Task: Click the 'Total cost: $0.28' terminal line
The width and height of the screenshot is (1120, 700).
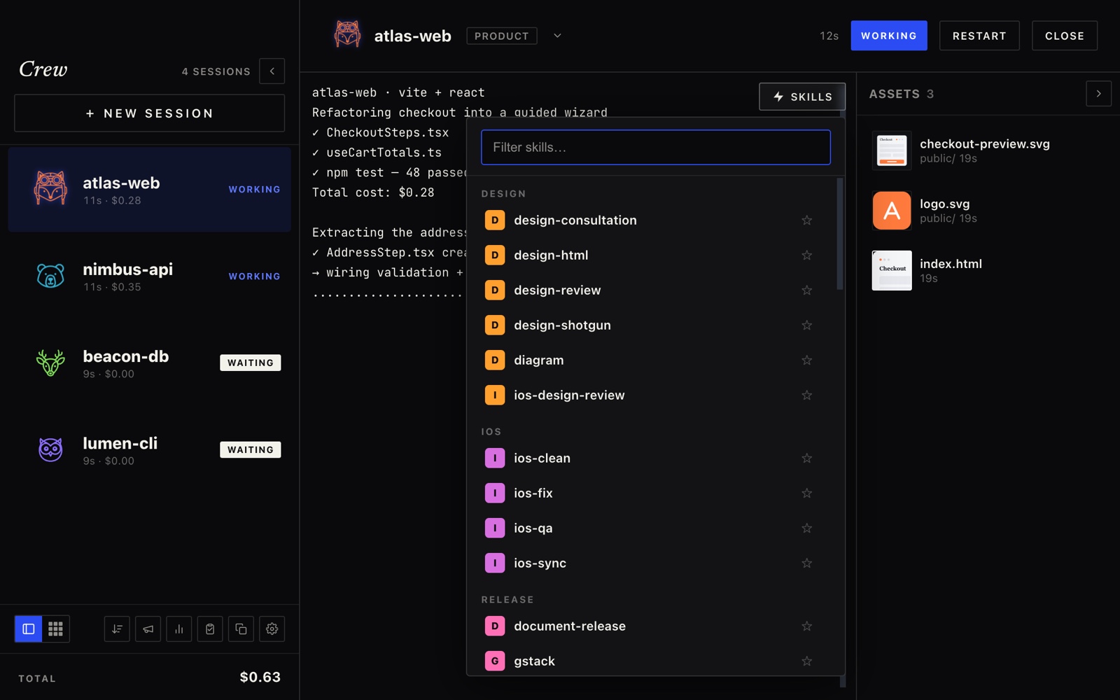Action: 373,192
